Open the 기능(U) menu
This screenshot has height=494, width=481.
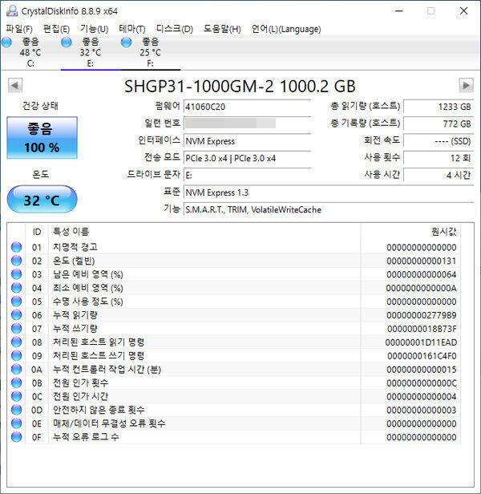94,29
